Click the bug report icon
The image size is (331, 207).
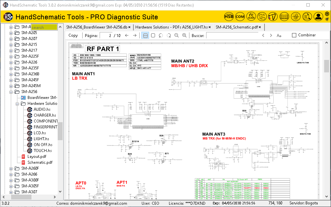point(327,19)
